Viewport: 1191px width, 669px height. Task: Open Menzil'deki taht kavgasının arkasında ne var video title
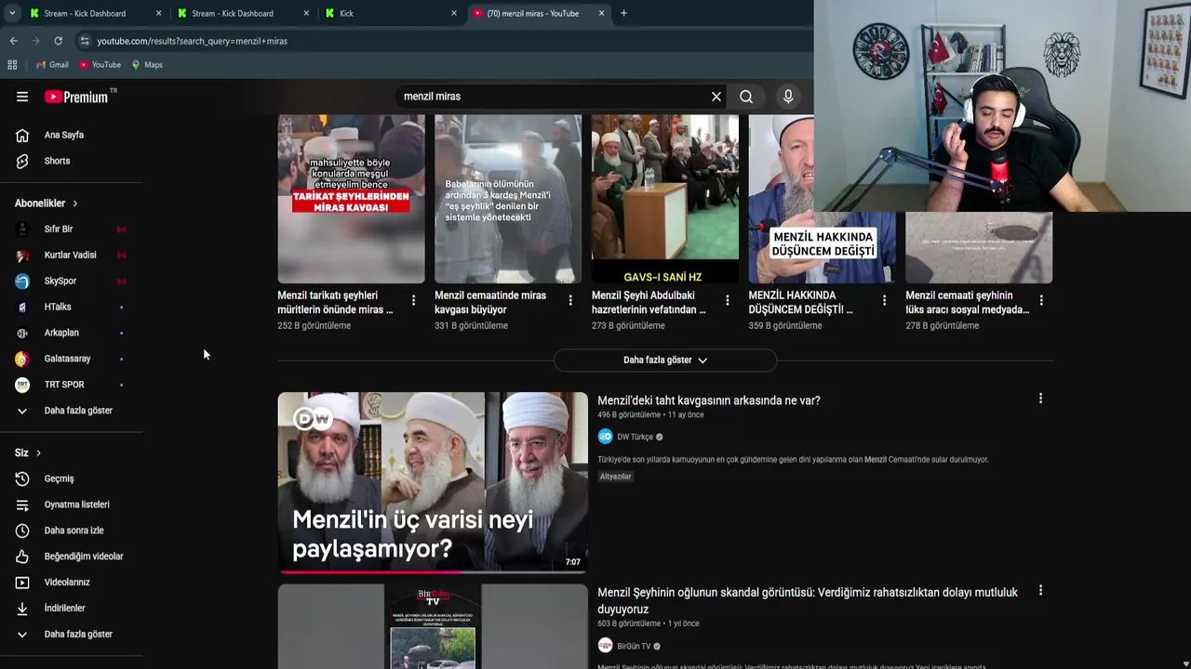click(708, 400)
